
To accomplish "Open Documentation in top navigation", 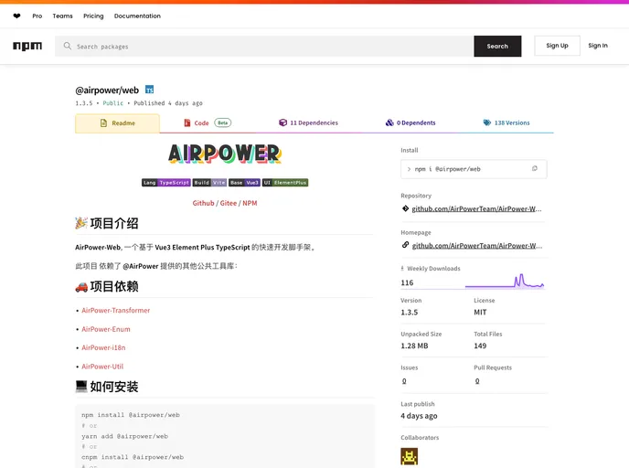I will click(x=137, y=16).
